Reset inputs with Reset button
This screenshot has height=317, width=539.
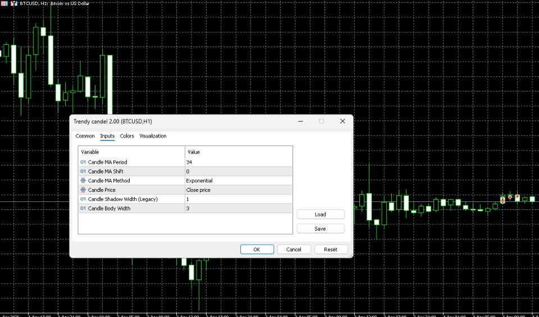331,249
